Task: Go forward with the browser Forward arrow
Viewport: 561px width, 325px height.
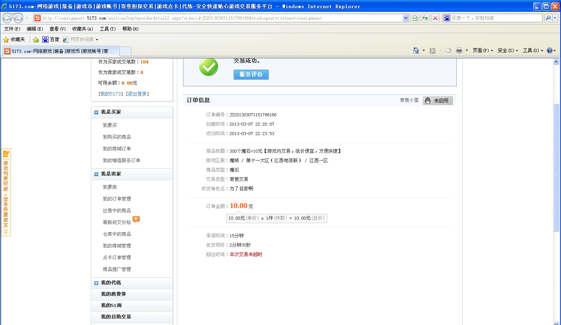Action: pyautogui.click(x=18, y=18)
